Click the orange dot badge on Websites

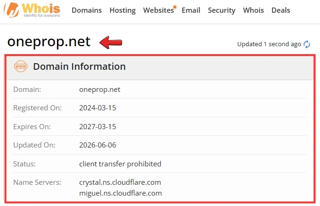(x=175, y=7)
